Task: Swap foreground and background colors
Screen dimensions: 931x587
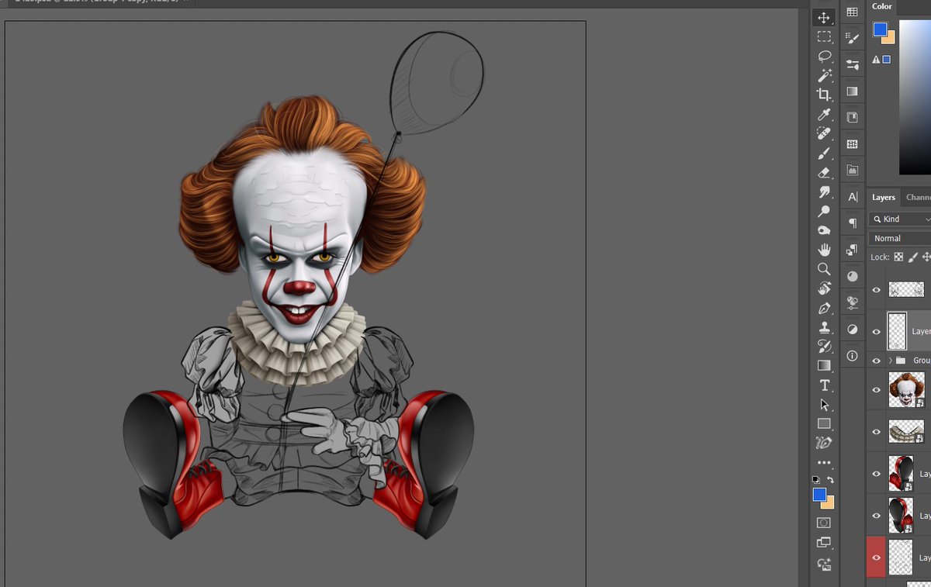Action: click(x=831, y=480)
